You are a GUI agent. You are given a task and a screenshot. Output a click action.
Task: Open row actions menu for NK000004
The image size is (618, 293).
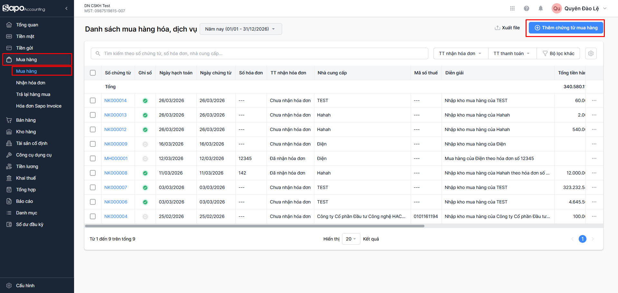click(594, 216)
